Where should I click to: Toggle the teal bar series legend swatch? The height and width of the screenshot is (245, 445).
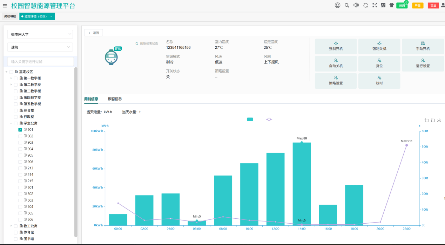click(250, 120)
